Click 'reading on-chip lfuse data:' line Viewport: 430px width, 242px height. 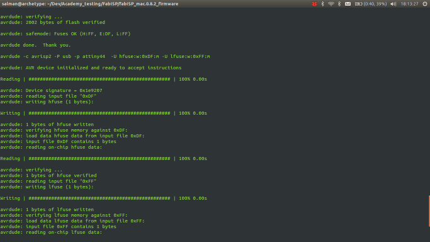[51, 233]
